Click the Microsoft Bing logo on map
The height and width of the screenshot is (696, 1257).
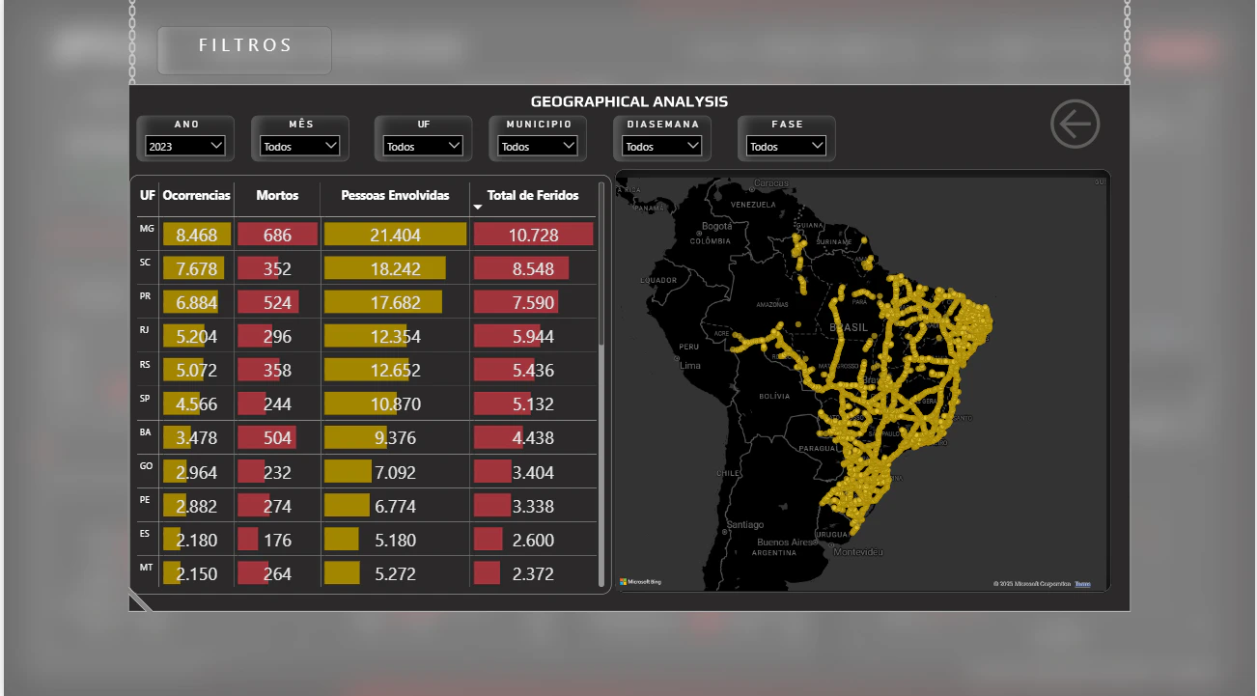point(640,582)
